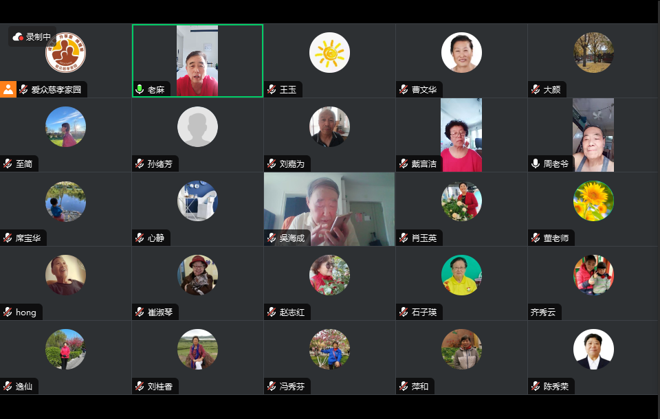Click the 录制中 recording status label
This screenshot has height=419, width=660.
(x=38, y=37)
